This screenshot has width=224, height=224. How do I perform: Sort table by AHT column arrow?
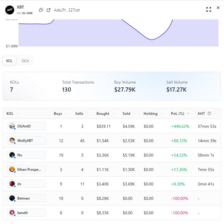[215, 113]
